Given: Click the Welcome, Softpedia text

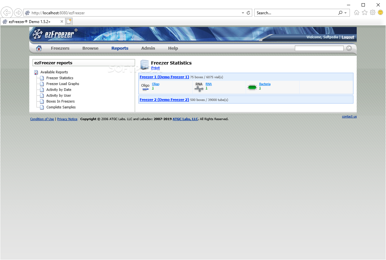Looking at the screenshot, I should coord(322,37).
